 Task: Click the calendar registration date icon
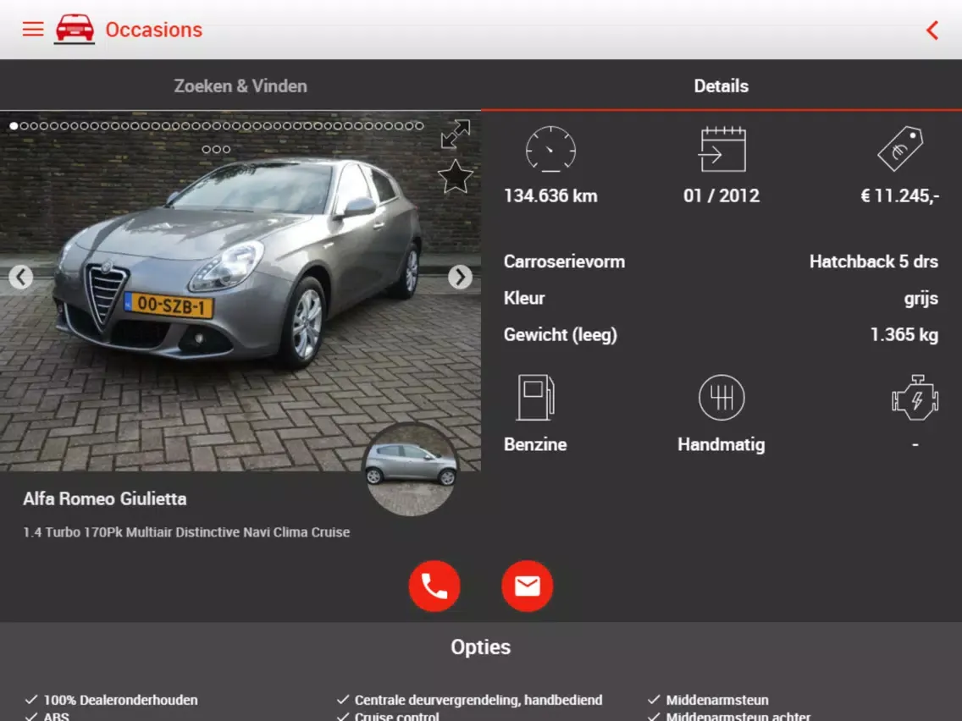coord(722,149)
